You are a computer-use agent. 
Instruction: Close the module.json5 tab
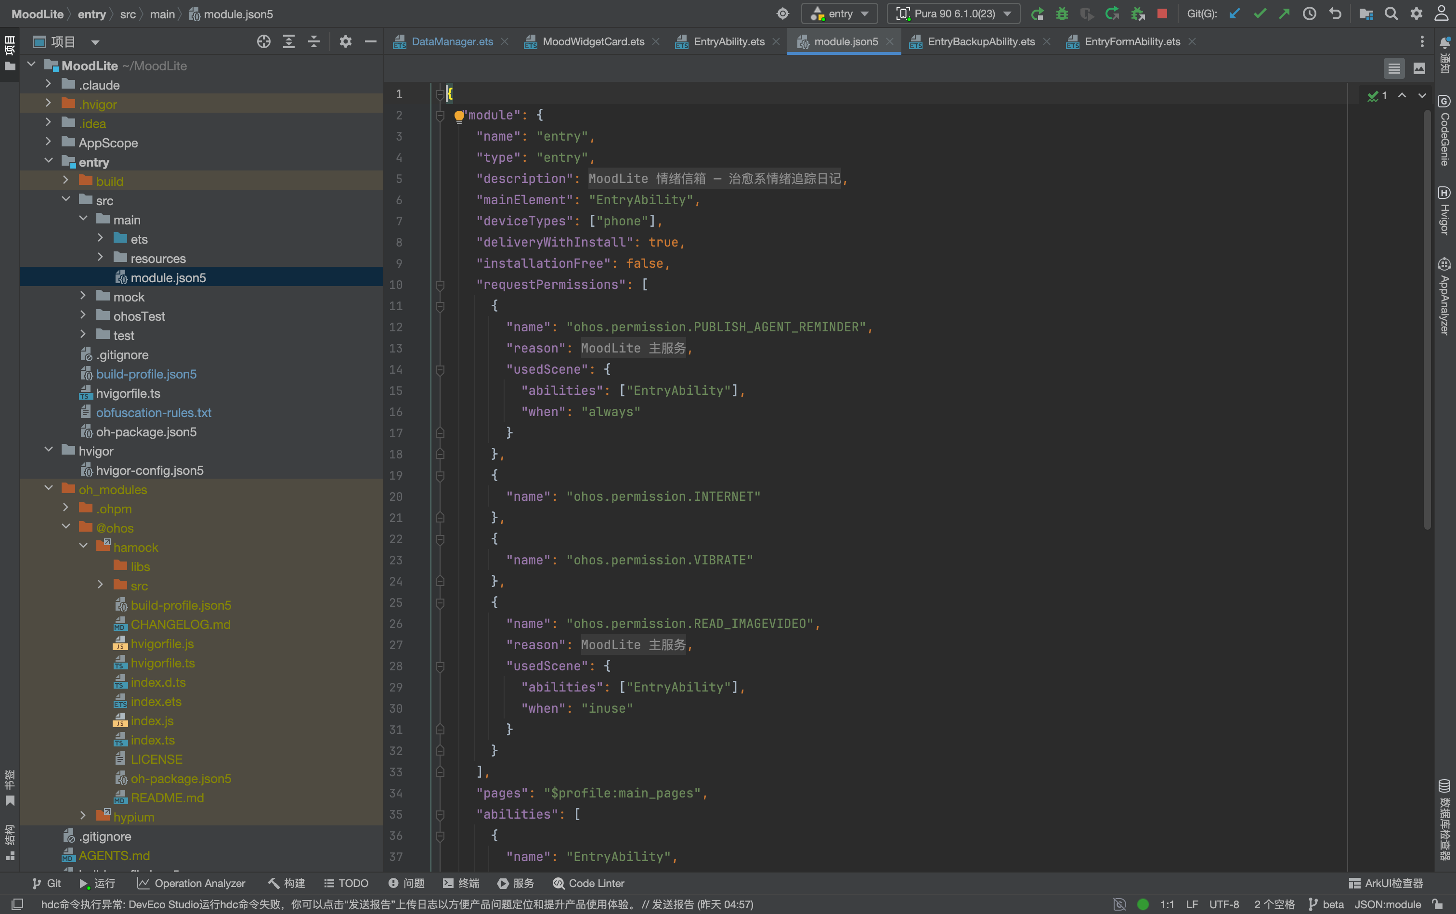pos(890,42)
